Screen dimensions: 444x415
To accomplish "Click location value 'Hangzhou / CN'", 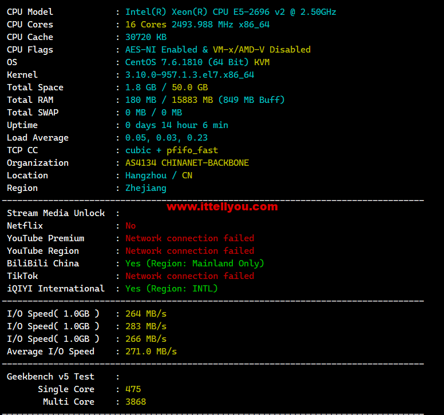I will 158,175.
